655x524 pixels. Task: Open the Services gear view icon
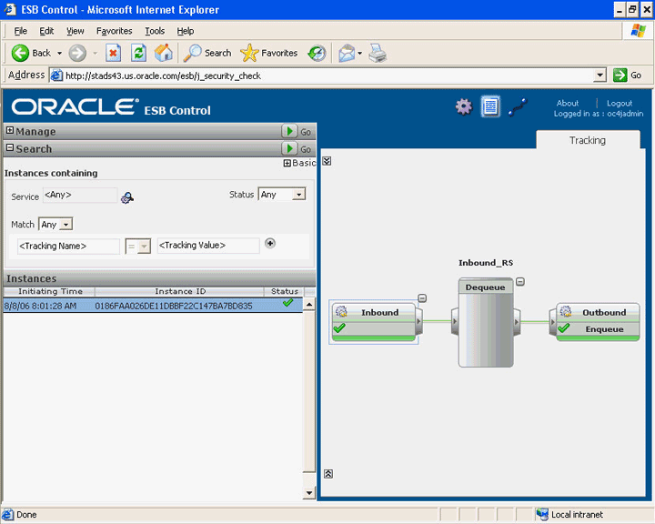[464, 106]
